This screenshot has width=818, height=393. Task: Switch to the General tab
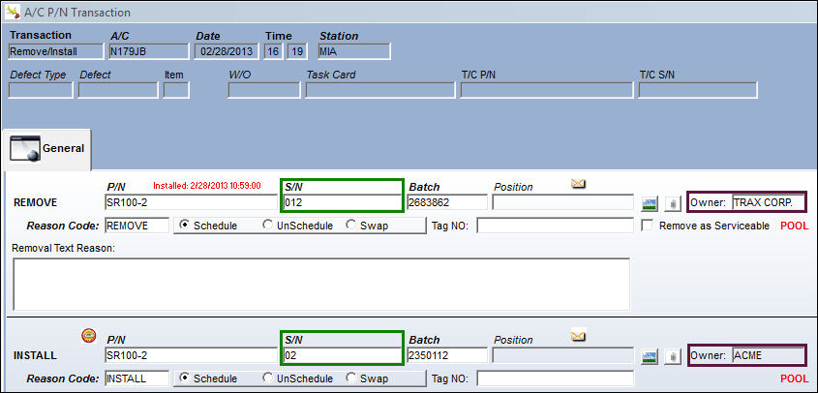tap(47, 149)
